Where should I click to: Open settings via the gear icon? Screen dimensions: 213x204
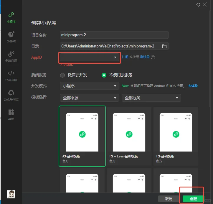[198, 5]
